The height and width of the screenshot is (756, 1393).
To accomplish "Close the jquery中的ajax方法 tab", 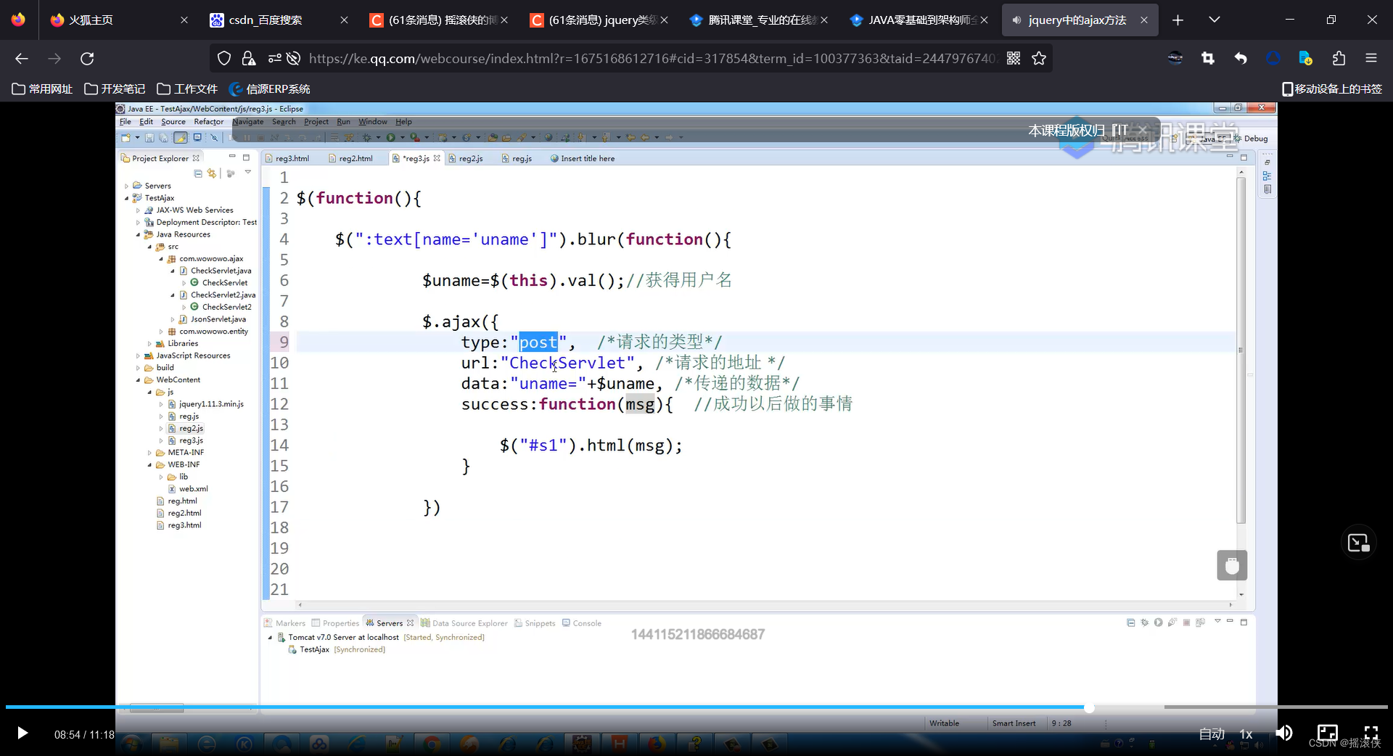I will click(1144, 20).
